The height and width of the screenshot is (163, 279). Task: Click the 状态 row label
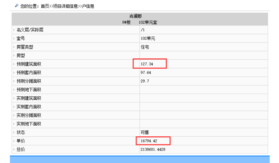pyautogui.click(x=21, y=132)
